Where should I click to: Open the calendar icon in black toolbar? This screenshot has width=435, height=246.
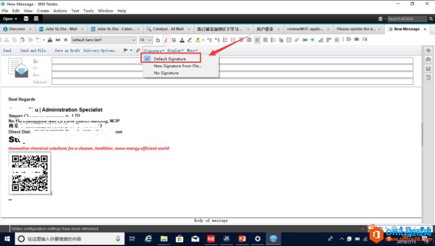(36, 19)
